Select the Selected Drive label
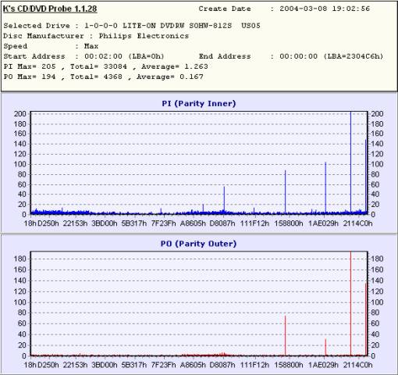The height and width of the screenshot is (375, 398). pyautogui.click(x=37, y=26)
